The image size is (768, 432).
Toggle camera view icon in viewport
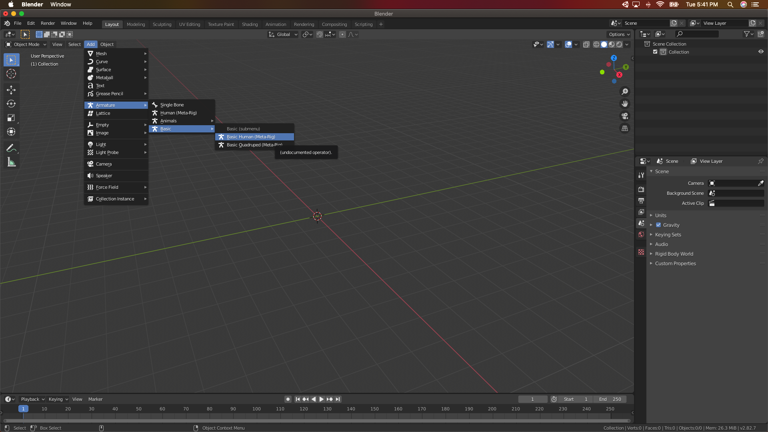coord(625,116)
